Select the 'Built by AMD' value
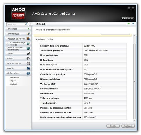The height and width of the screenshot is (135, 141). tap(90, 46)
